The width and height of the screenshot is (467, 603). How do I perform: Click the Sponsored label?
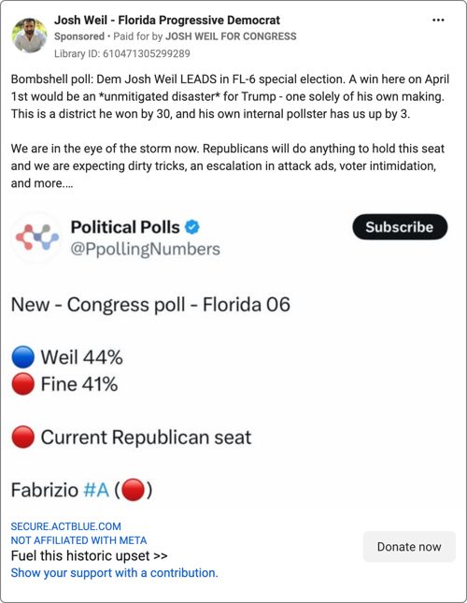click(79, 36)
